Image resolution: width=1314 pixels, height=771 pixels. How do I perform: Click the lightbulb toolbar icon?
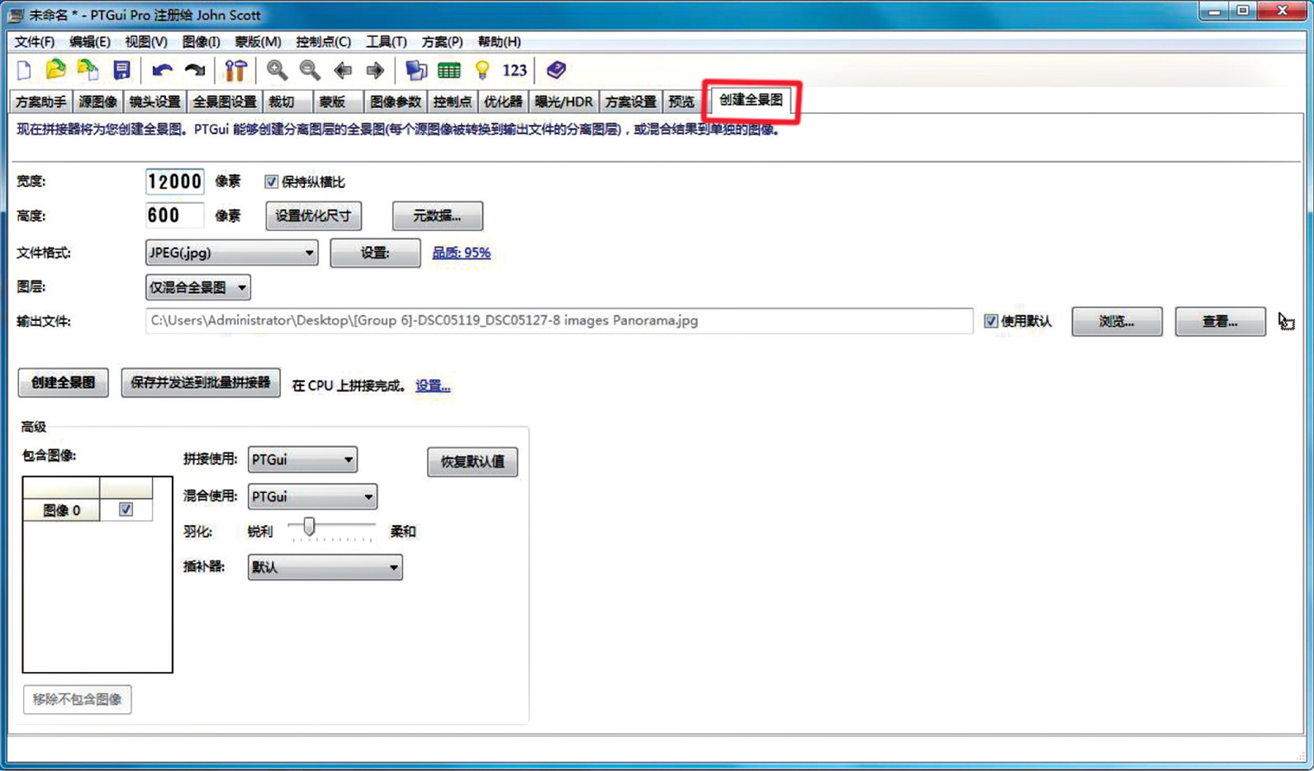coord(482,70)
